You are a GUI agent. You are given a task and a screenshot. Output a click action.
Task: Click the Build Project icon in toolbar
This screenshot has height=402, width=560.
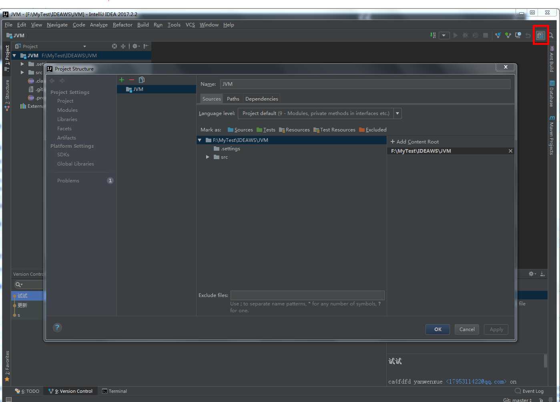(433, 35)
